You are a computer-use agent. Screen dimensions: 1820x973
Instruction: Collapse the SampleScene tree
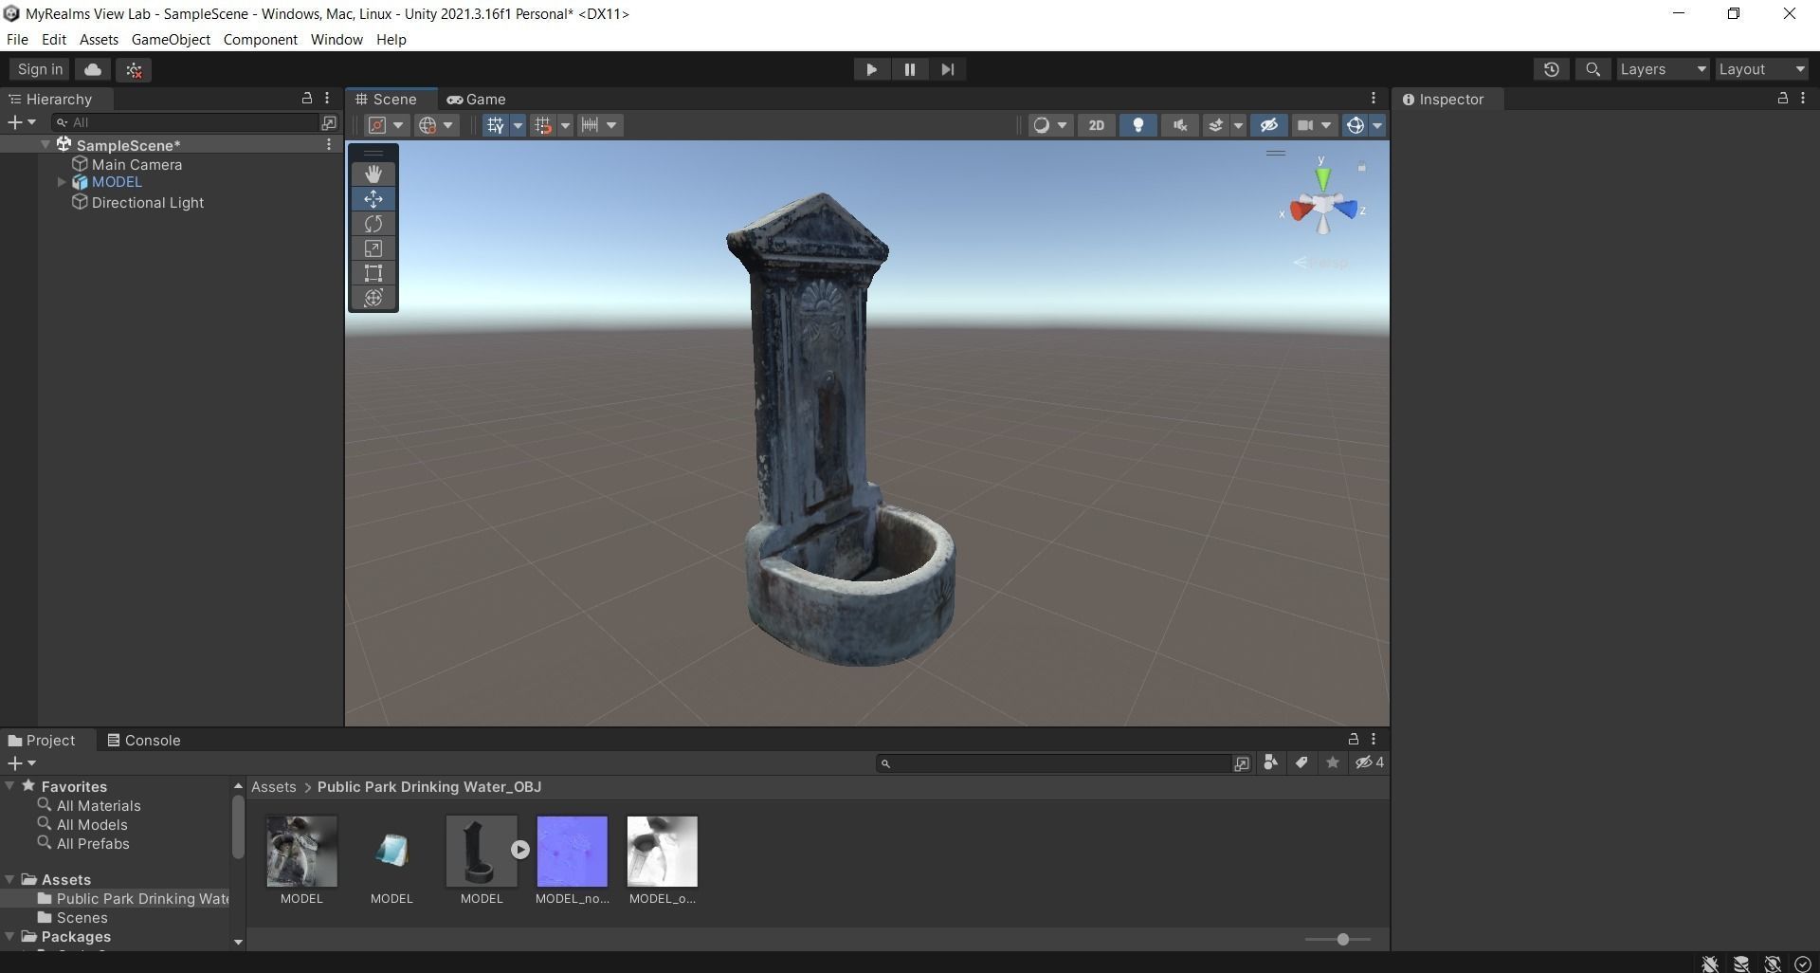45,145
